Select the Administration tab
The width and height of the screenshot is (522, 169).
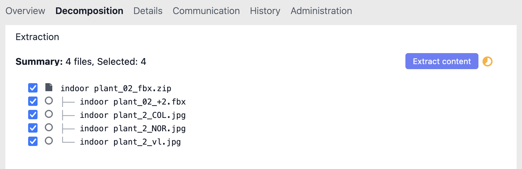321,11
